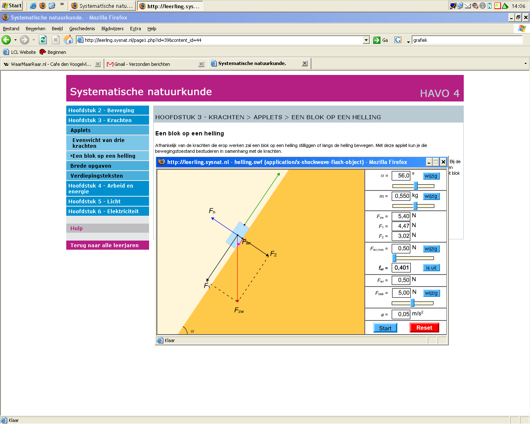Expand the back button history arrow

[x=16, y=40]
